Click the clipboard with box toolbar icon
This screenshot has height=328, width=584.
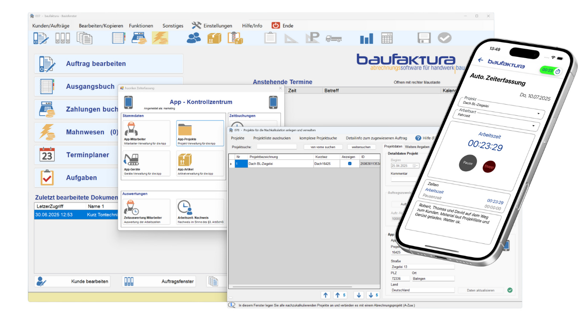click(235, 38)
